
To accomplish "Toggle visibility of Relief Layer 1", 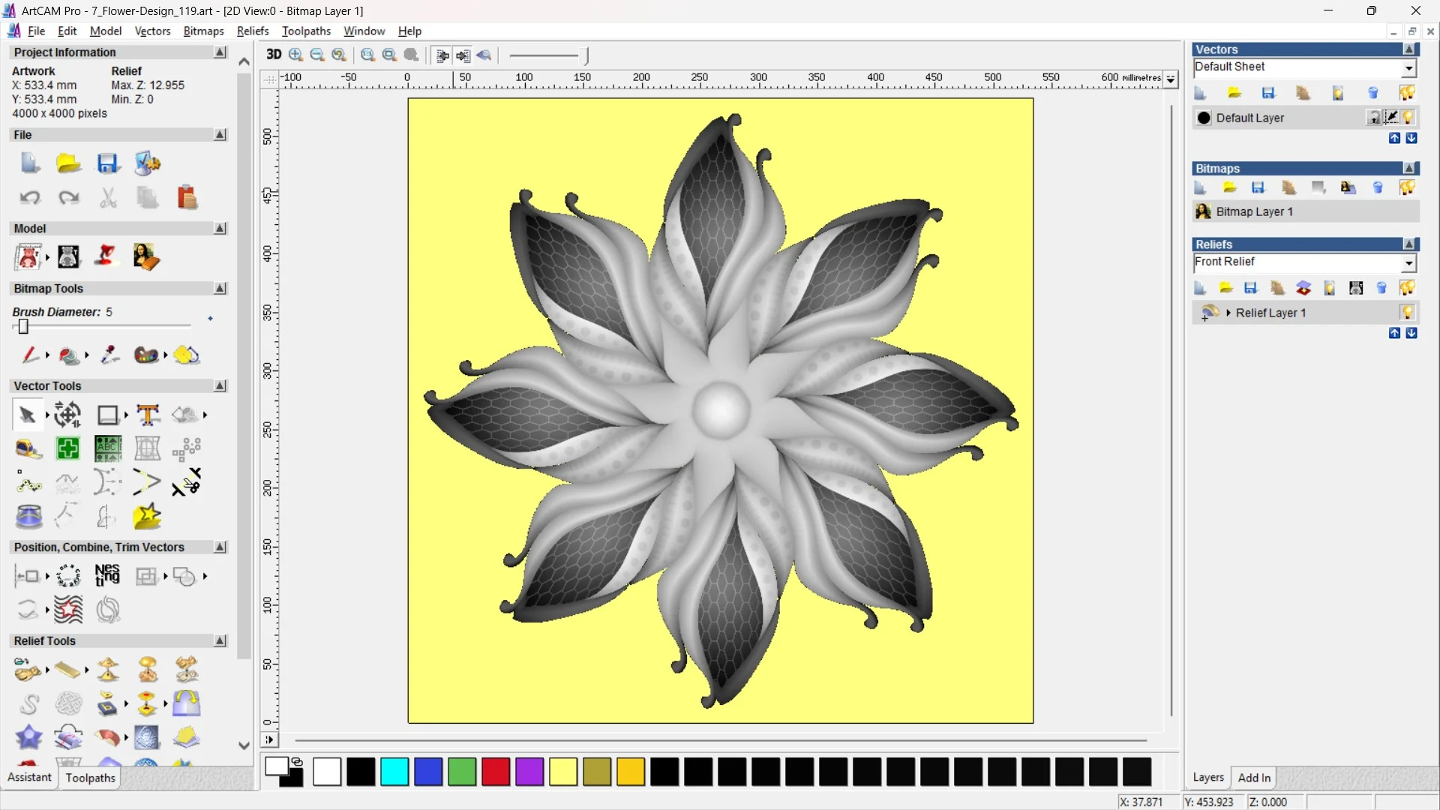I will click(1407, 313).
